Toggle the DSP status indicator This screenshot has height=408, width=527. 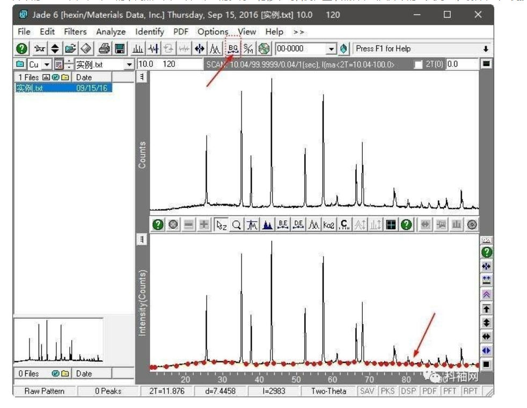point(409,391)
